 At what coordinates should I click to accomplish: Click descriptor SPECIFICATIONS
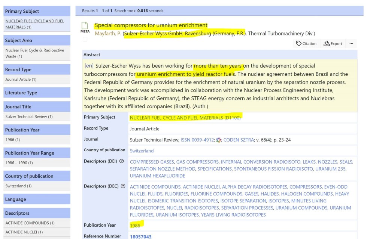pos(214,169)
